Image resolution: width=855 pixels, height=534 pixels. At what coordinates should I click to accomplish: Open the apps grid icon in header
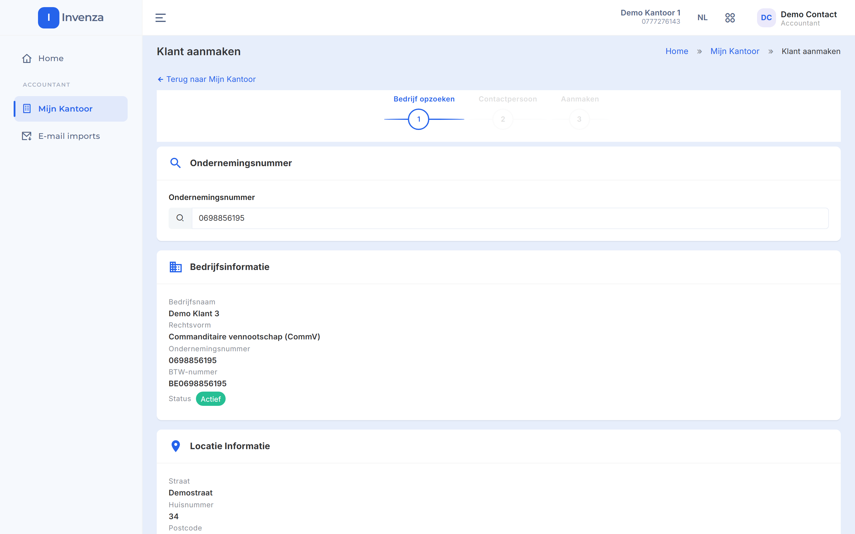[730, 18]
